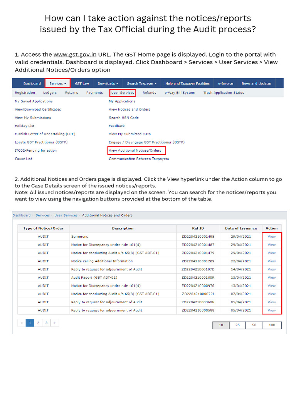
Task: Switch to the Ledgers submenu tab
Action: point(50,93)
